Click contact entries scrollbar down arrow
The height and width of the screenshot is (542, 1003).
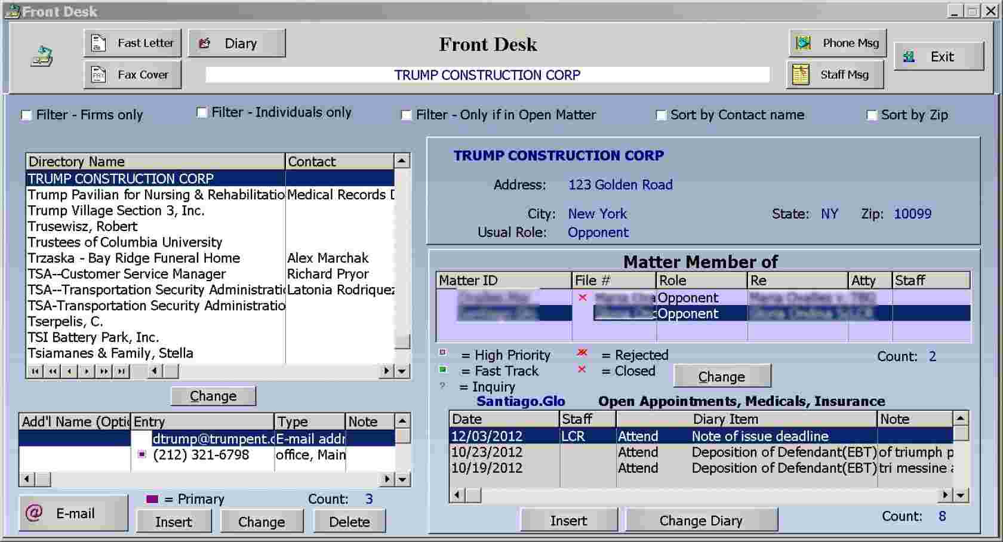tap(403, 479)
